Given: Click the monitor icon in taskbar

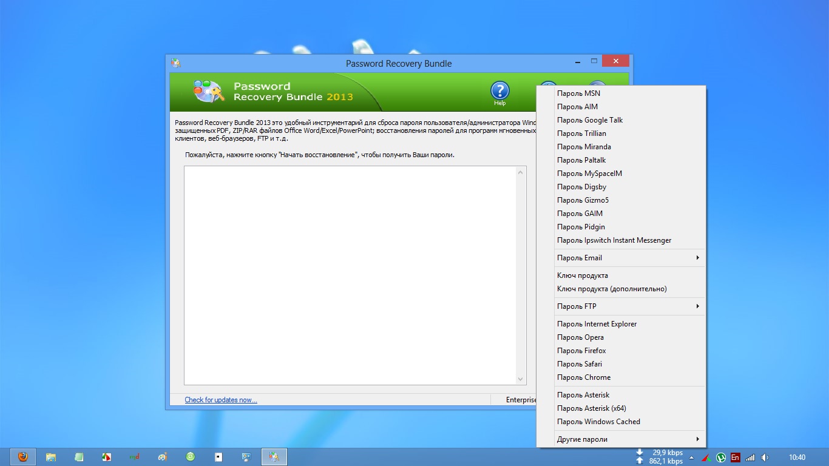Looking at the screenshot, I should [246, 457].
